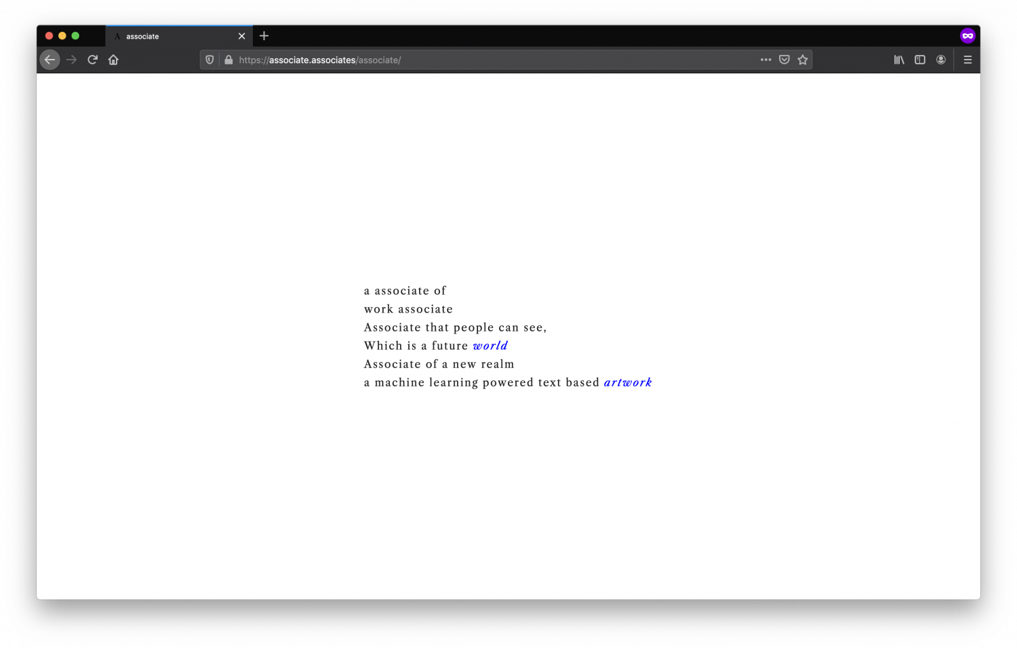Viewport: 1017px width, 648px height.
Task: Bookmark this page with the star
Action: point(803,60)
